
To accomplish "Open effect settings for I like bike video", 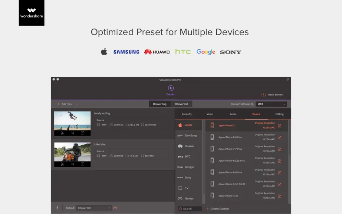I will pos(83,164).
